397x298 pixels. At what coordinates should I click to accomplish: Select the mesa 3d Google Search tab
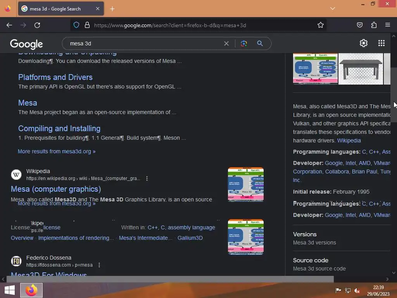pyautogui.click(x=61, y=9)
